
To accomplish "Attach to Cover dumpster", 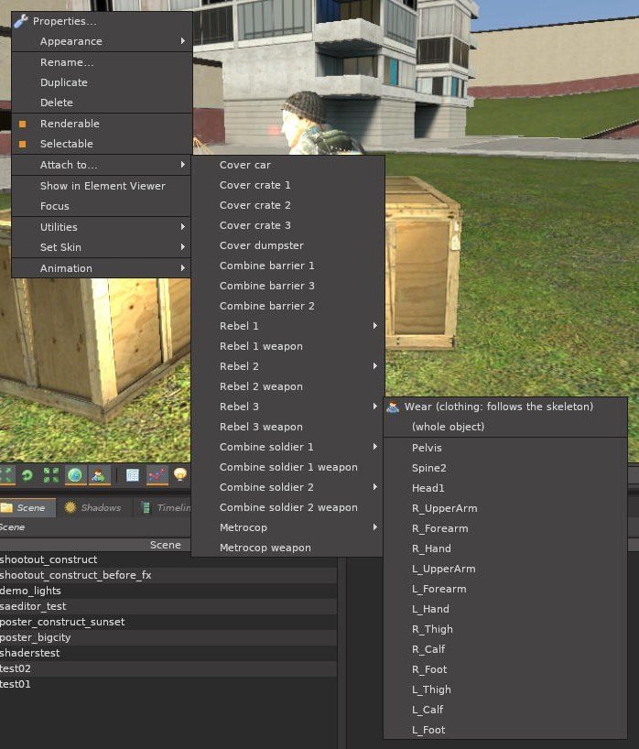I will [x=288, y=245].
